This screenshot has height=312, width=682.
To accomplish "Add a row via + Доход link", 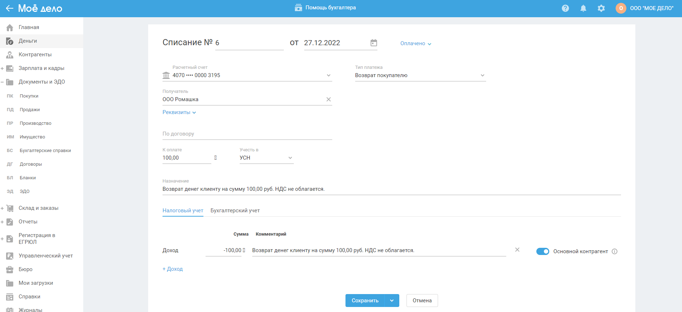I will click(173, 269).
